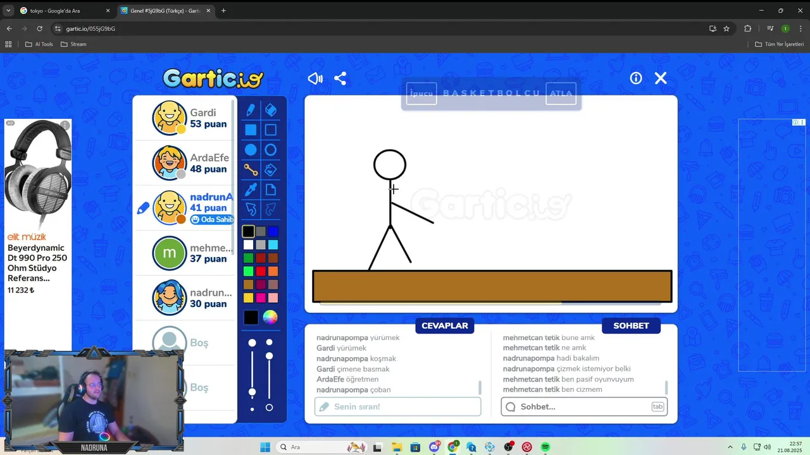The width and height of the screenshot is (810, 455).
Task: Click the ATLA skip button
Action: pos(561,94)
